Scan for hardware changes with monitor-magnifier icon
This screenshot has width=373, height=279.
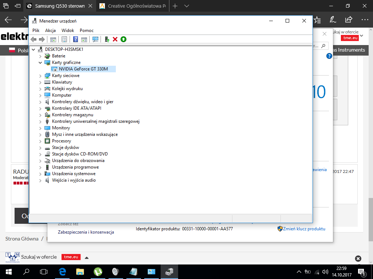click(95, 39)
